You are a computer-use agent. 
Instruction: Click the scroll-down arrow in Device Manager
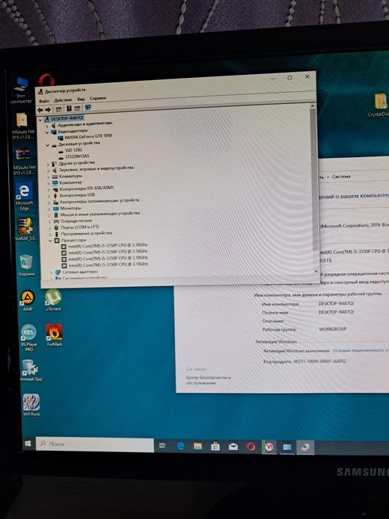click(316, 271)
